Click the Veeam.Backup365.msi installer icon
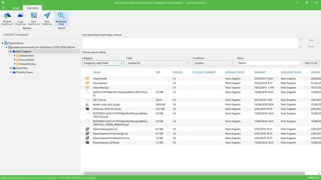321x180 pixels. point(87,129)
